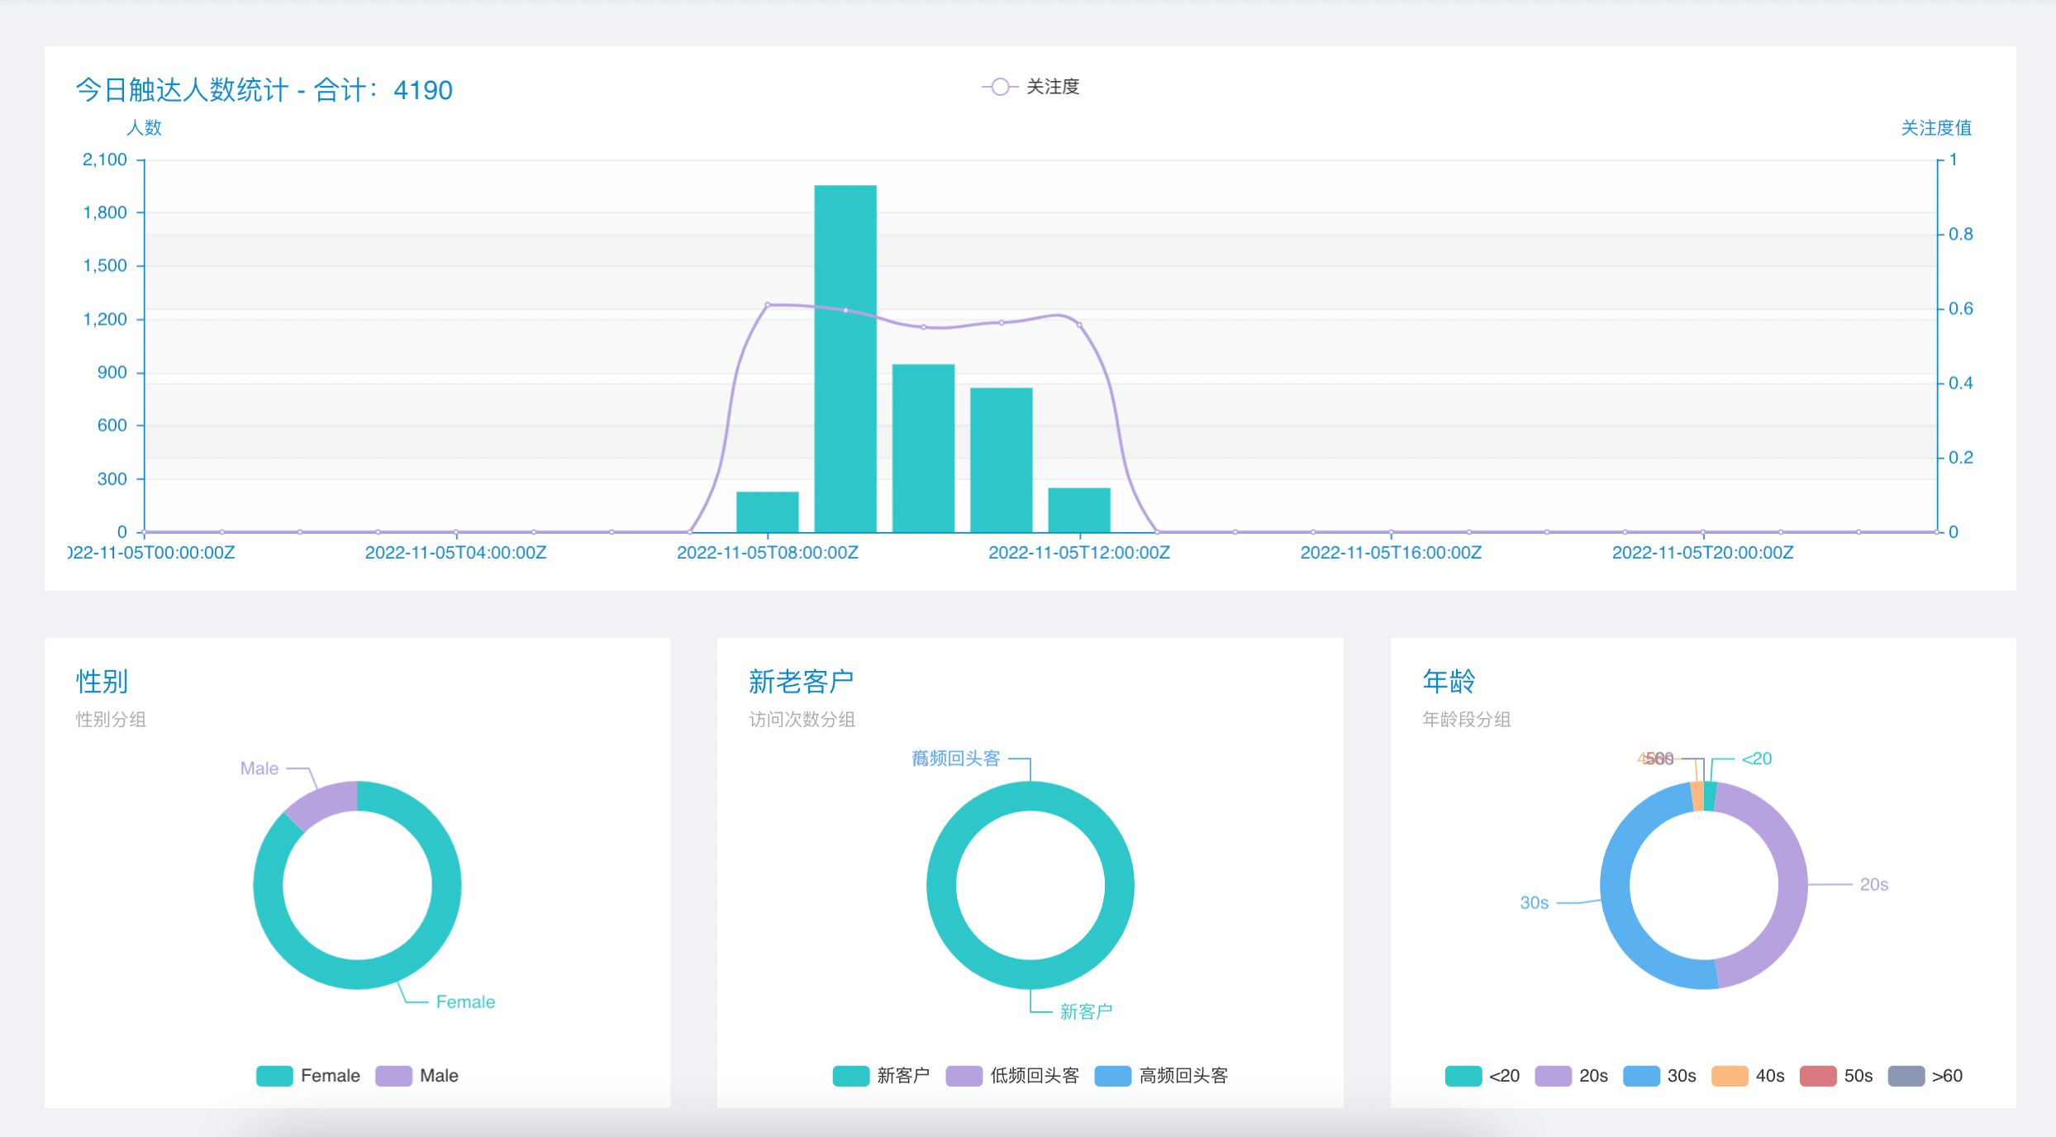Click the 2022-11-05T16:00:00Z axis label
The width and height of the screenshot is (2056, 1137).
pyautogui.click(x=1392, y=552)
